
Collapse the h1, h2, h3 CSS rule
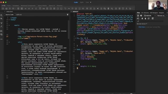pos(76,38)
